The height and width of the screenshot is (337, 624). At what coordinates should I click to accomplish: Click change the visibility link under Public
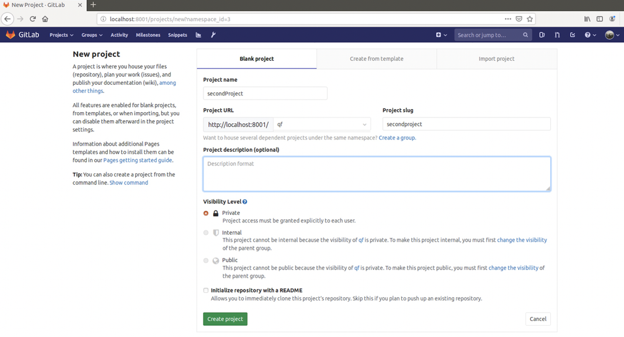click(x=514, y=268)
